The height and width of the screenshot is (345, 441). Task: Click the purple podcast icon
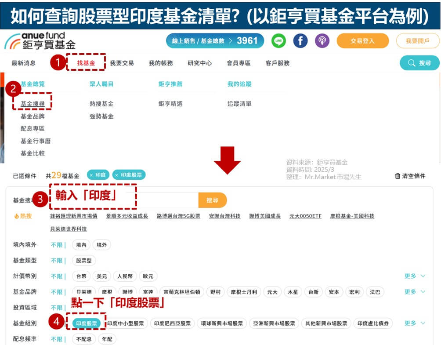coord(322,41)
